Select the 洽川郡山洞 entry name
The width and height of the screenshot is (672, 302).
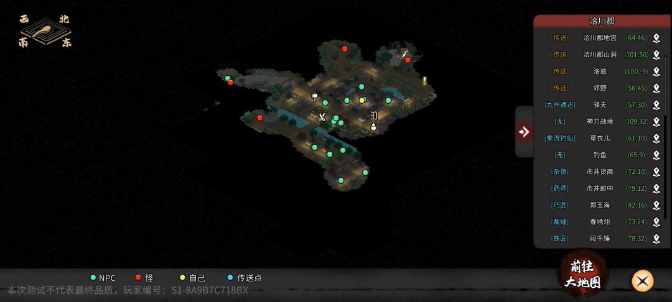pyautogui.click(x=600, y=55)
